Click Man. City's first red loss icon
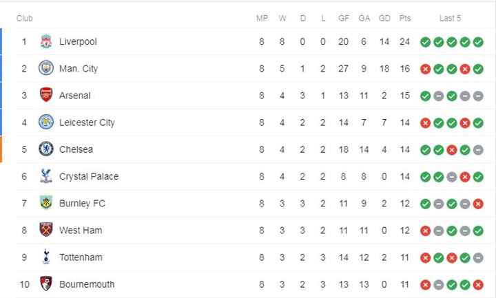 click(x=426, y=69)
